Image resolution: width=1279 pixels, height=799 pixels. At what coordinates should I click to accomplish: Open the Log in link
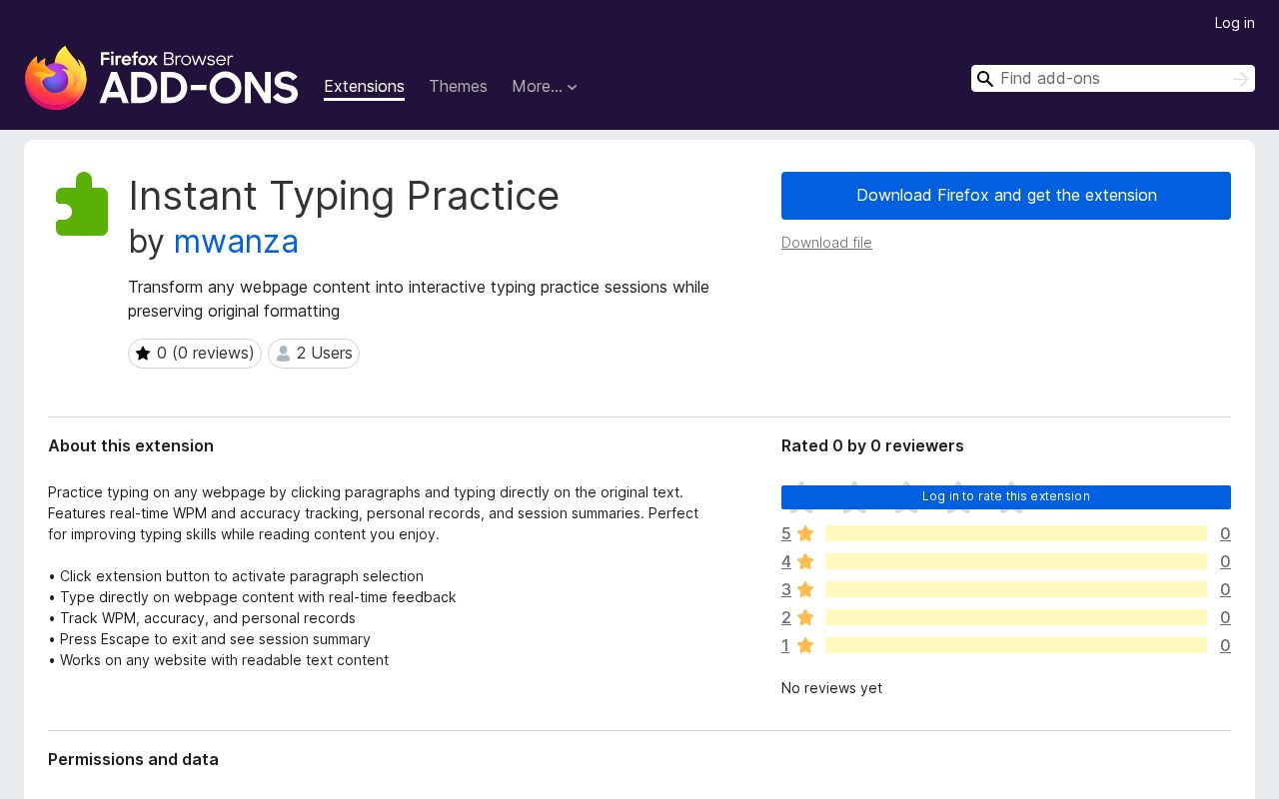point(1234,23)
